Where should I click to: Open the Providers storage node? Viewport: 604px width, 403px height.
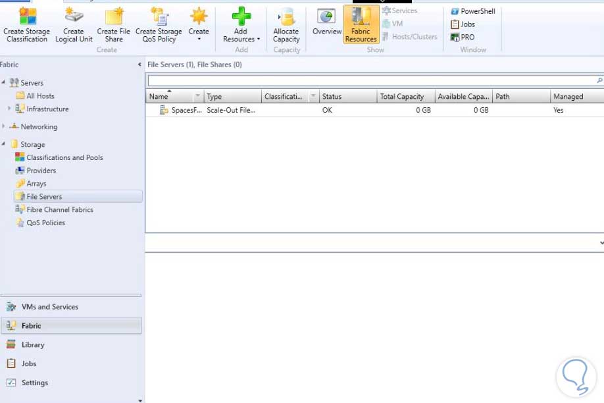tap(36, 171)
